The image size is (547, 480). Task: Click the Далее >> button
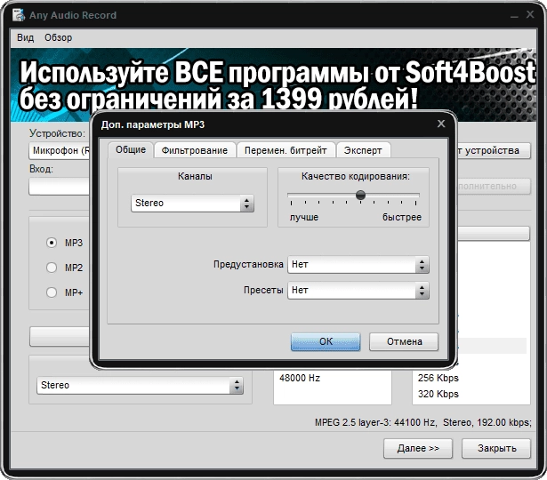click(x=418, y=448)
